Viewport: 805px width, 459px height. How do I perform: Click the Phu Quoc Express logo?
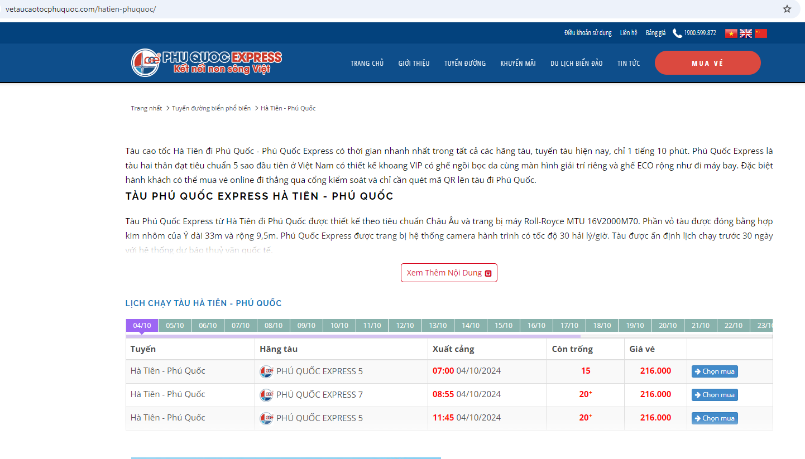click(207, 62)
